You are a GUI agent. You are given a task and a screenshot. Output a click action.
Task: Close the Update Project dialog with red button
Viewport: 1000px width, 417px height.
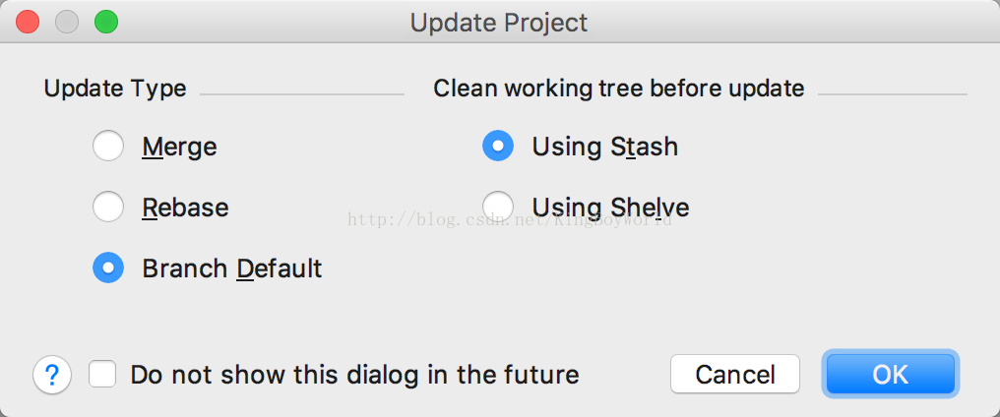29,22
